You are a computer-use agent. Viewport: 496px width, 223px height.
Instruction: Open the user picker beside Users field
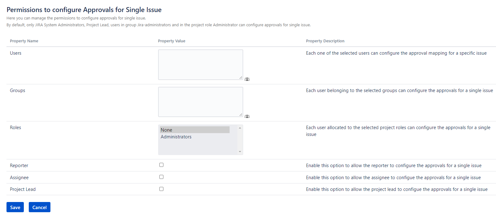point(247,79)
